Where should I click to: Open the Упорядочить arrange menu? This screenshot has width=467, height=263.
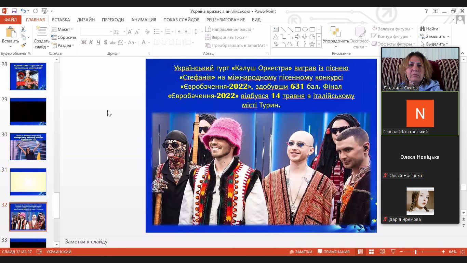336,37
